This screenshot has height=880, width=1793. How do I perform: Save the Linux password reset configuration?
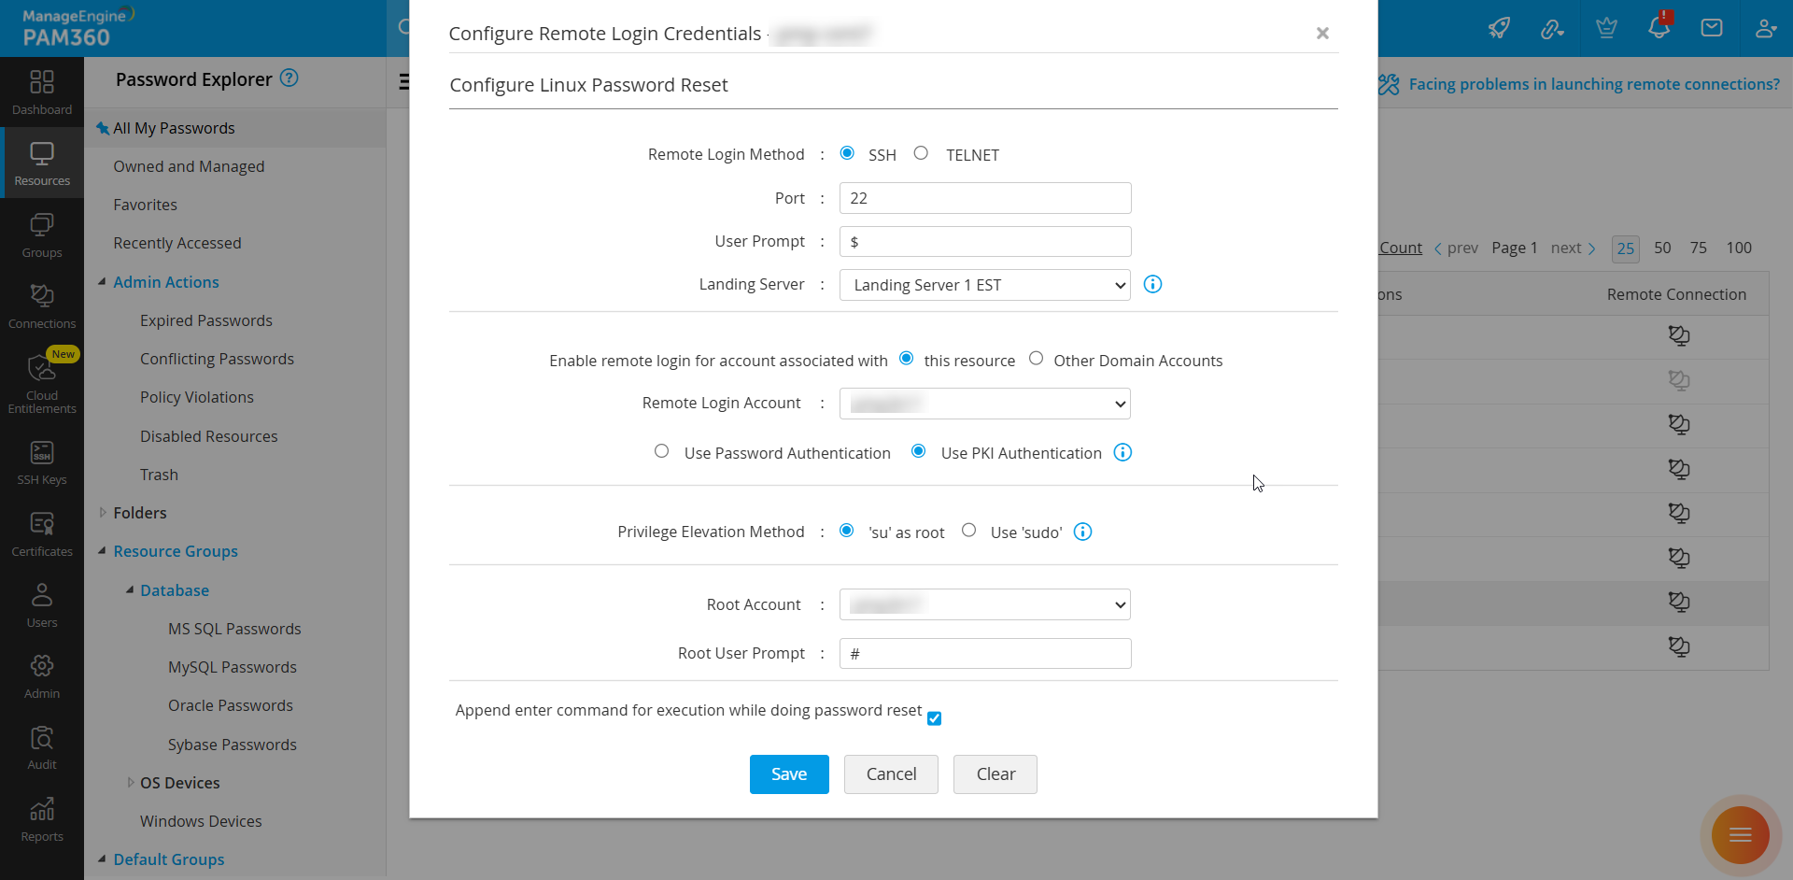(x=788, y=774)
